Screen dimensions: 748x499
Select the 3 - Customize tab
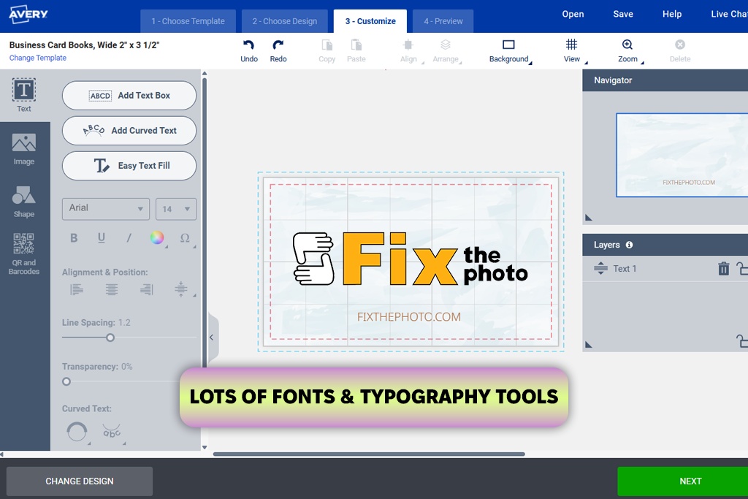(370, 21)
